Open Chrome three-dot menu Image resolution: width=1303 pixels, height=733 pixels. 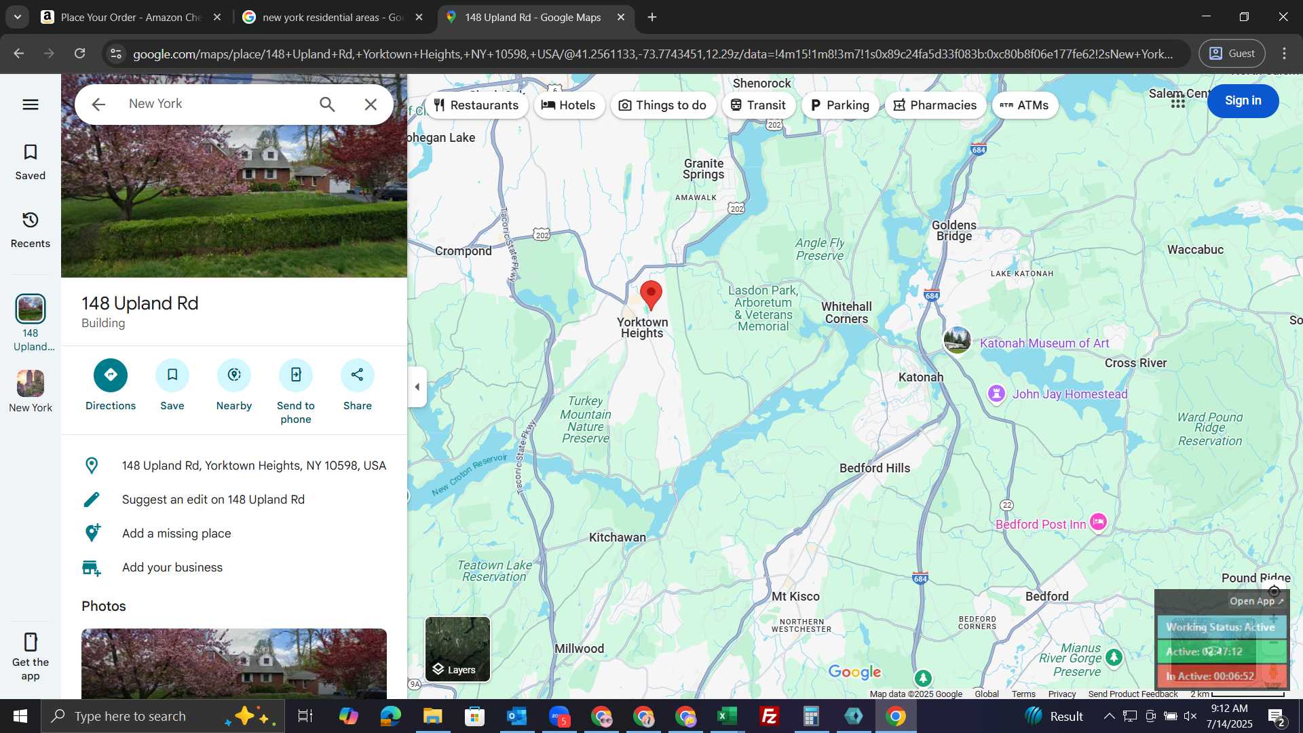(1284, 54)
